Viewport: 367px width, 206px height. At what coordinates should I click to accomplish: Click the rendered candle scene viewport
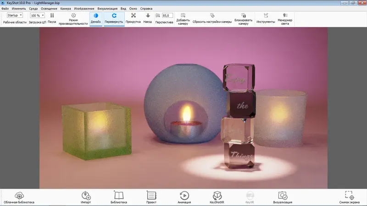pyautogui.click(x=183, y=108)
